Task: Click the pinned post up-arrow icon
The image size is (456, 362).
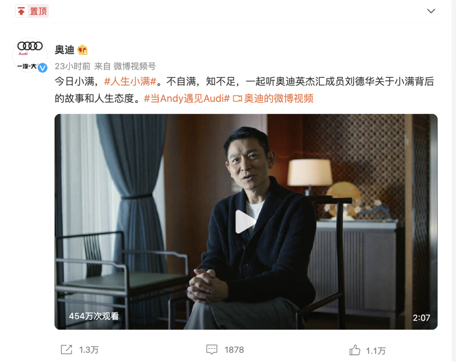Action: 21,11
